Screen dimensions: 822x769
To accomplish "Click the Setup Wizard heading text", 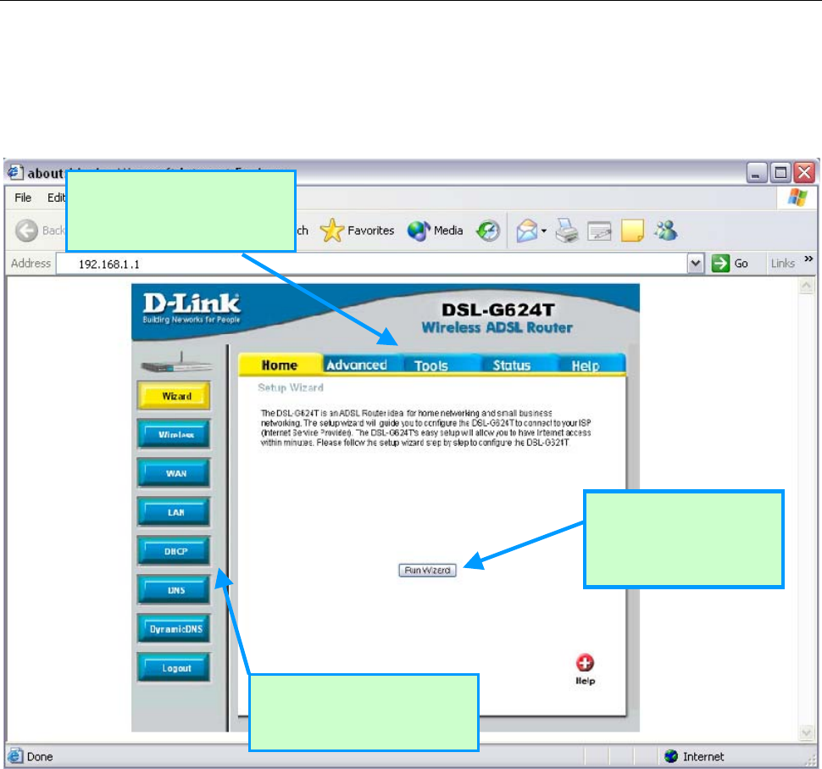I will pos(291,387).
